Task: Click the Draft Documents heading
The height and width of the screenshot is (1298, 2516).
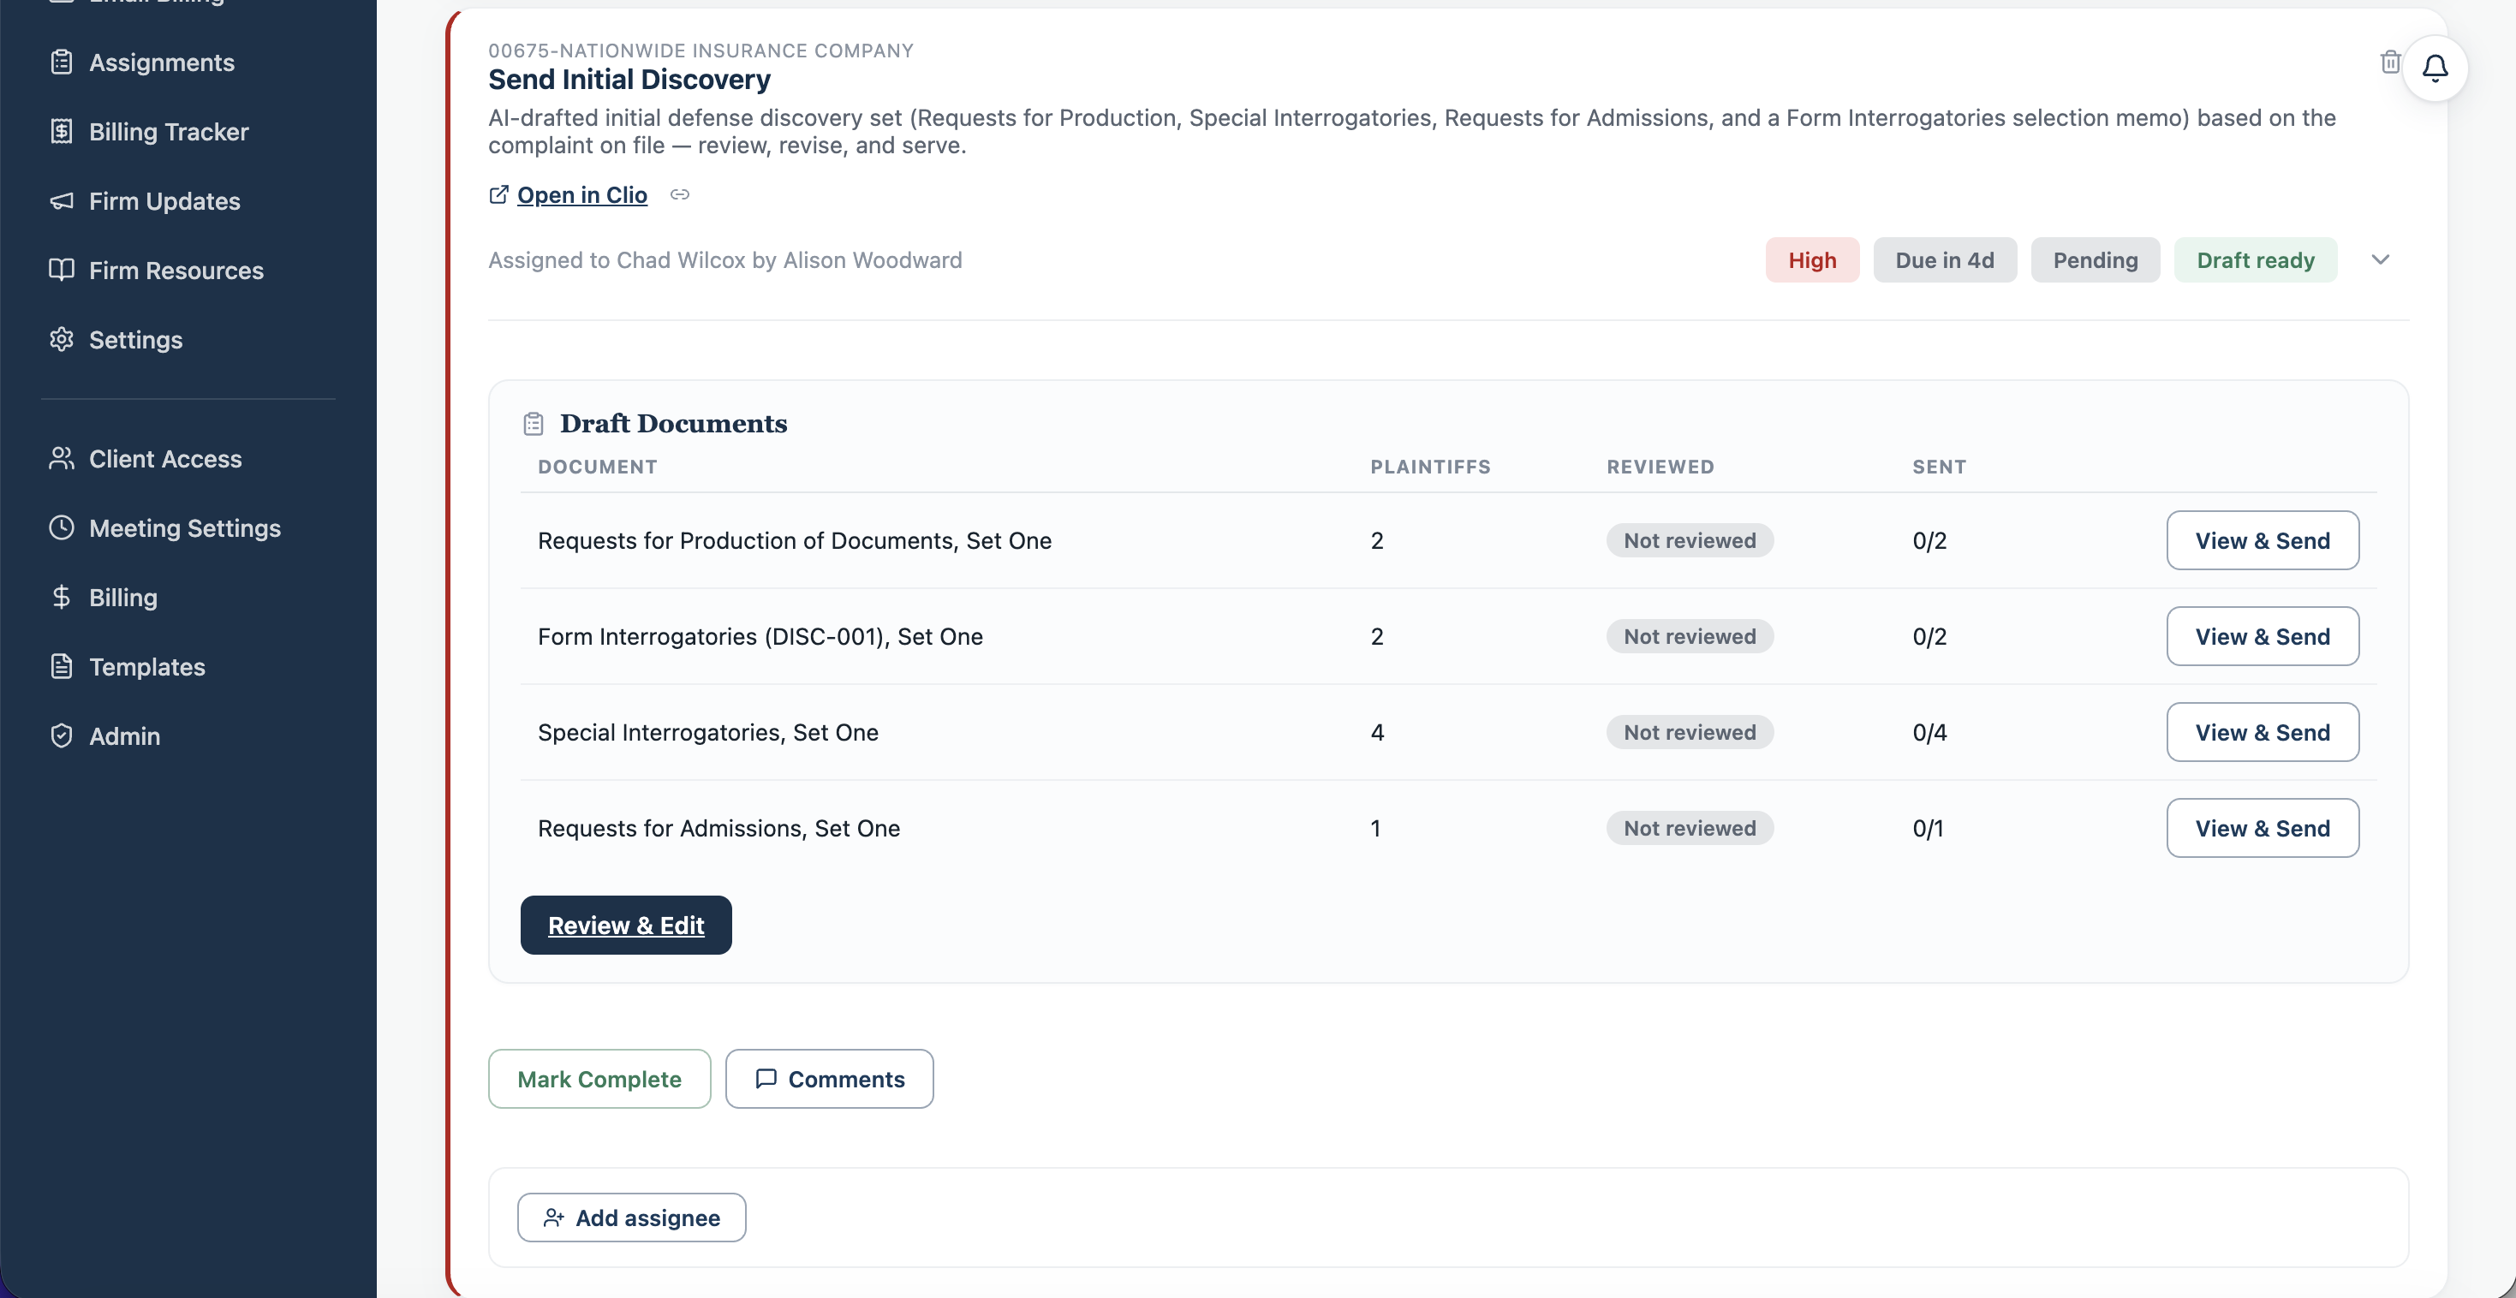Action: 673,423
